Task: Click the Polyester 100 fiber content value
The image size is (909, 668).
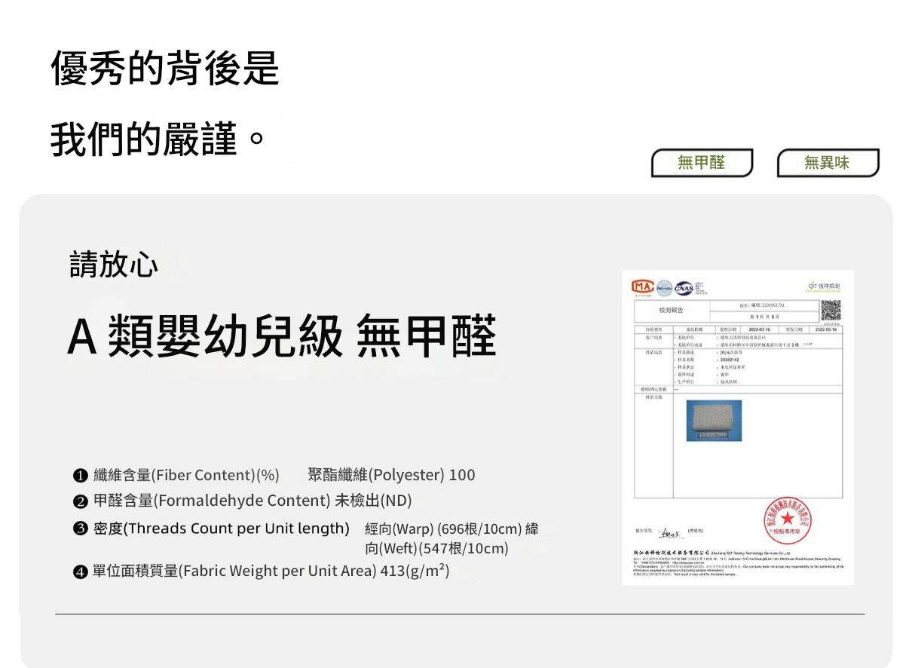Action: pos(391,476)
